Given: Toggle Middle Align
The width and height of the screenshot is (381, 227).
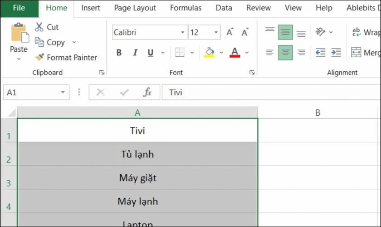Looking at the screenshot, I should 285,32.
